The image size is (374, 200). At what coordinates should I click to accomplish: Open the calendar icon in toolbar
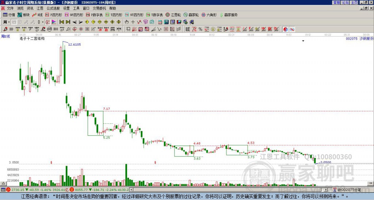[160, 22]
